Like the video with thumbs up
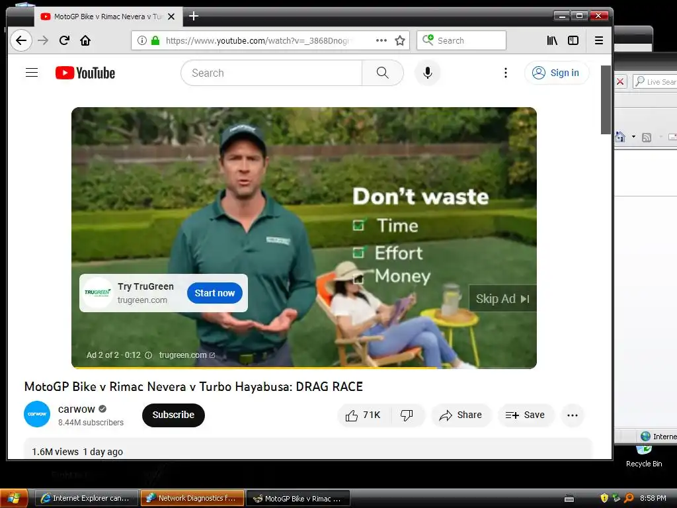Screen dimensions: 677x508 pos(364,415)
